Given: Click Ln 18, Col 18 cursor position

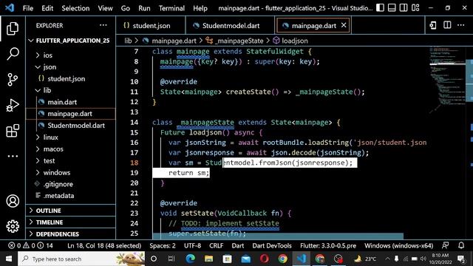Looking at the screenshot, I should point(104,245).
